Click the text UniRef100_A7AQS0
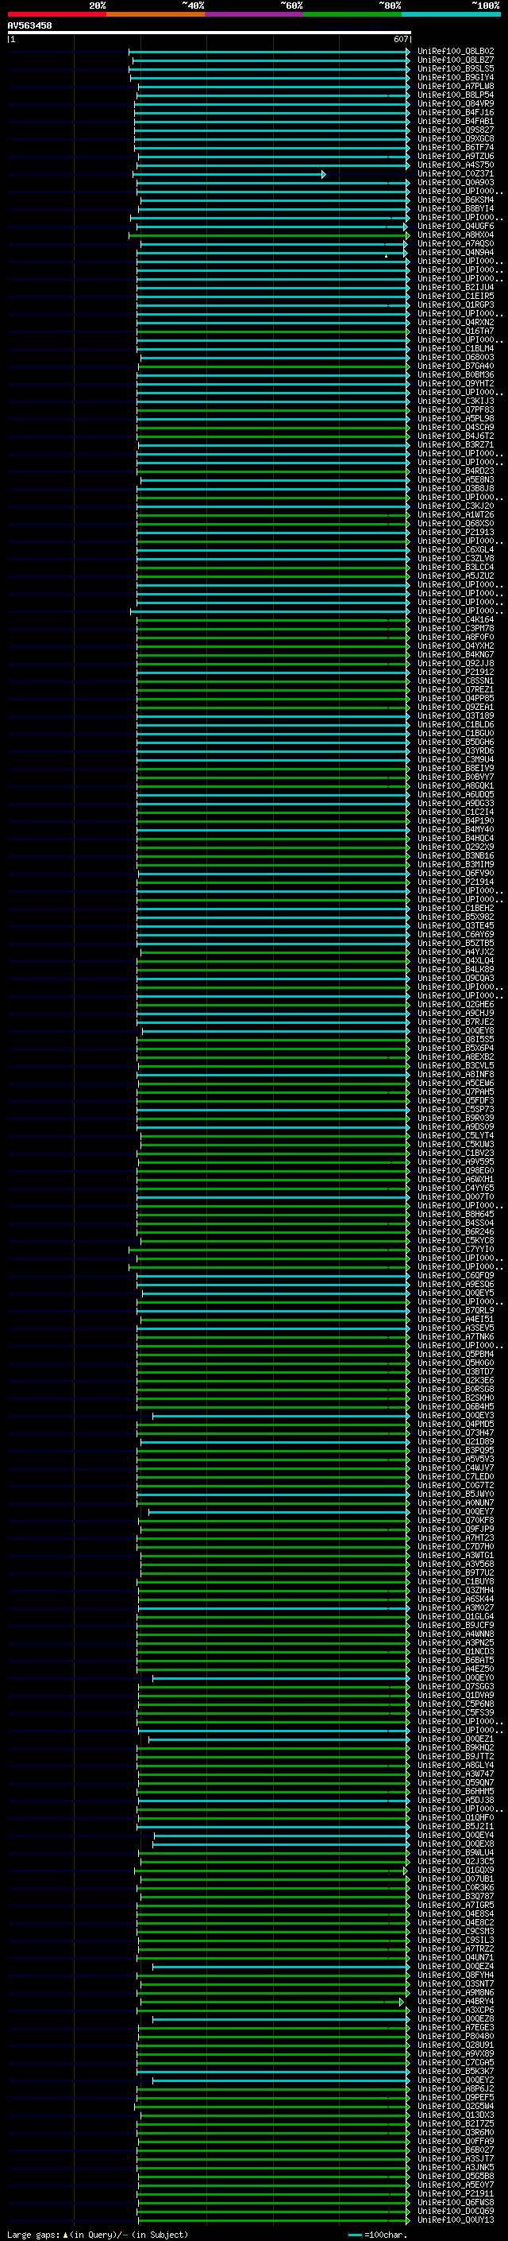The width and height of the screenshot is (508, 2241). pos(456,243)
